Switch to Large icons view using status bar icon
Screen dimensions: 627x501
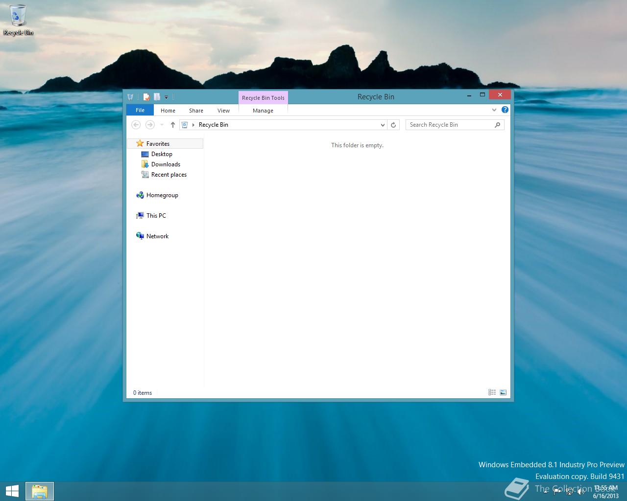503,392
